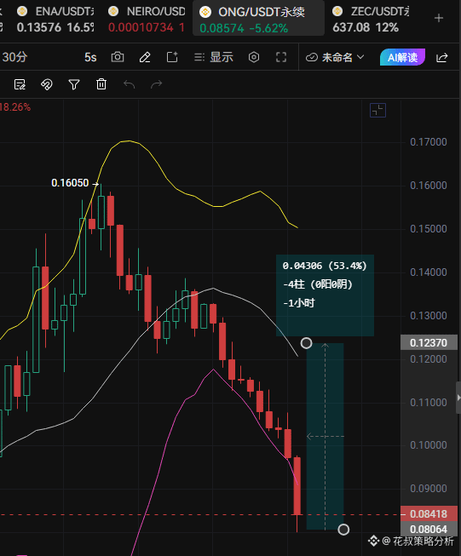The image size is (461, 556).
Task: Click the 0.16050 high price marker
Action: (70, 183)
